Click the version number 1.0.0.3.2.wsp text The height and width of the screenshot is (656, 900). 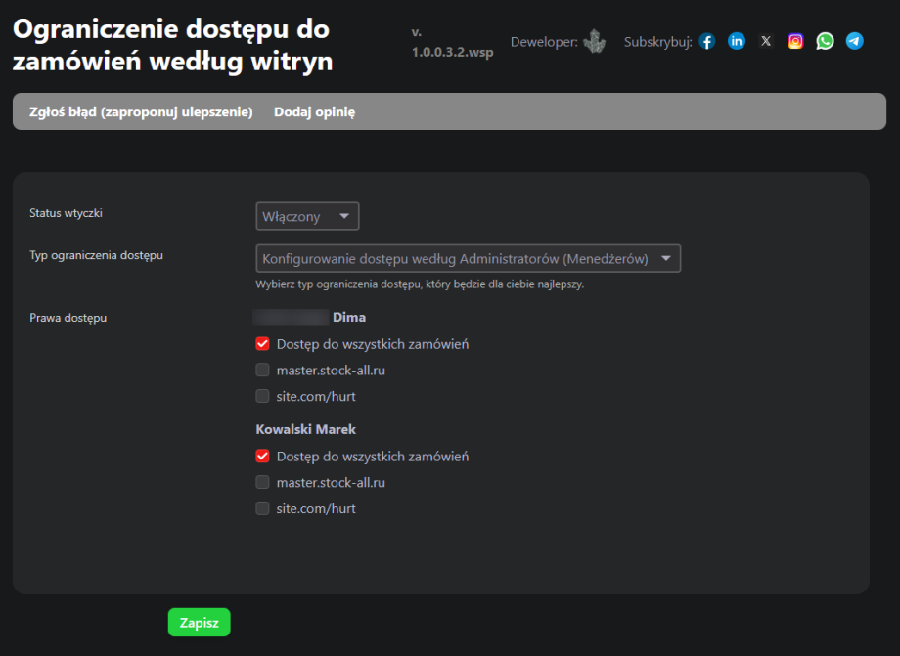pos(452,53)
